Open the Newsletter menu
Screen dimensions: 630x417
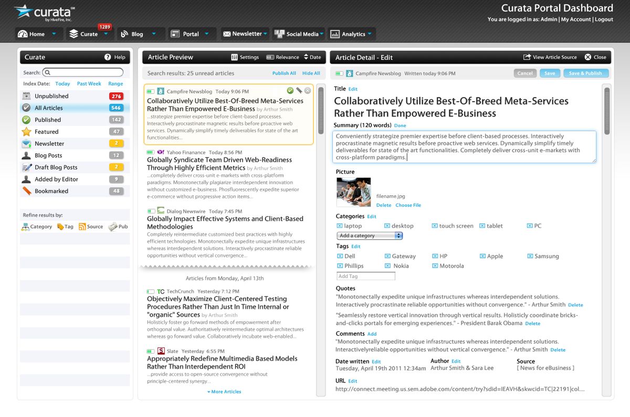pos(245,34)
